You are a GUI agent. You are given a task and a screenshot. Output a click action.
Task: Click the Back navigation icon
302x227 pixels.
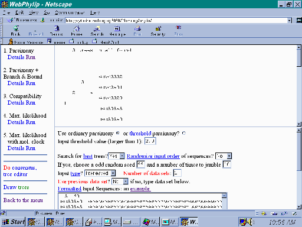tap(16, 28)
